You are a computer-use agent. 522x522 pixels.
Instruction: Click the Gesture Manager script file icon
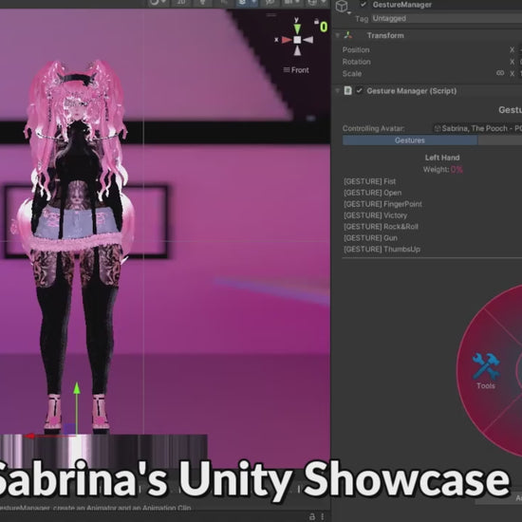(348, 90)
